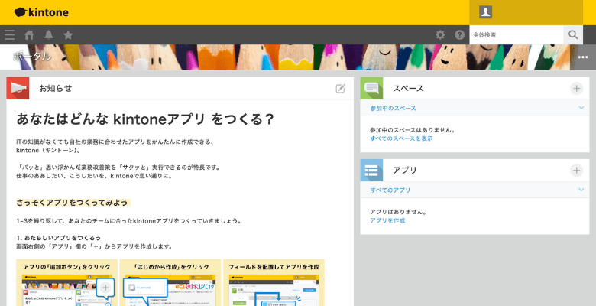Open the notifications bell

click(49, 35)
